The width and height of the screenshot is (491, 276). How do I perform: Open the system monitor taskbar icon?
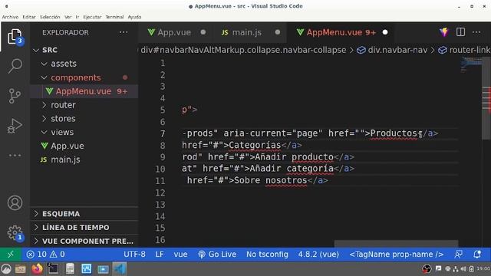coord(86,269)
